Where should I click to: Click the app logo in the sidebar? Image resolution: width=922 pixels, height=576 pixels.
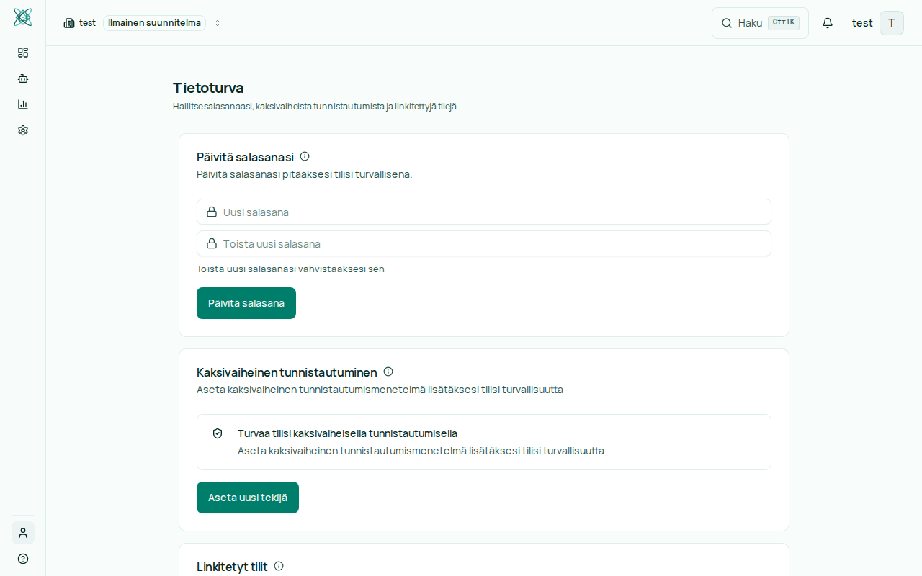coord(23,17)
